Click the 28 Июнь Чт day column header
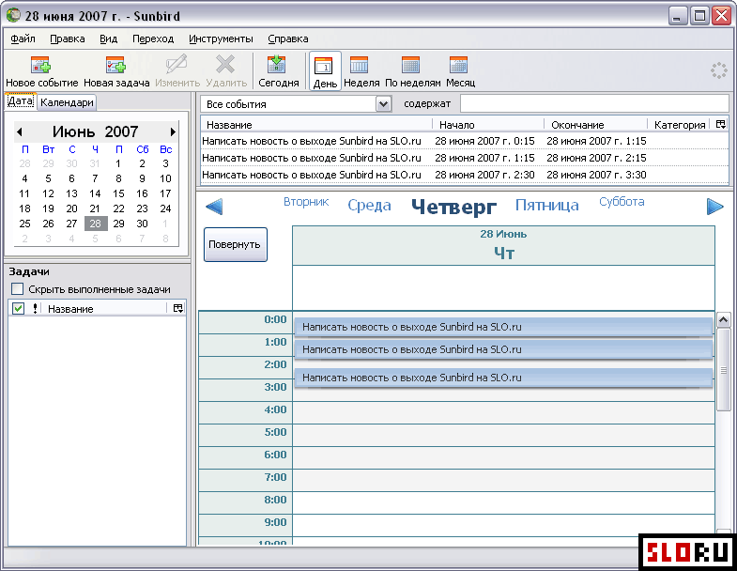This screenshot has height=571, width=737. click(x=503, y=245)
